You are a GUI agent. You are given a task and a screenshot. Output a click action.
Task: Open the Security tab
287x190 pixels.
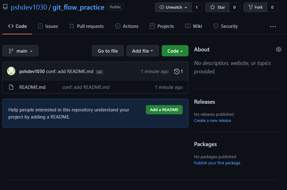[x=226, y=26]
